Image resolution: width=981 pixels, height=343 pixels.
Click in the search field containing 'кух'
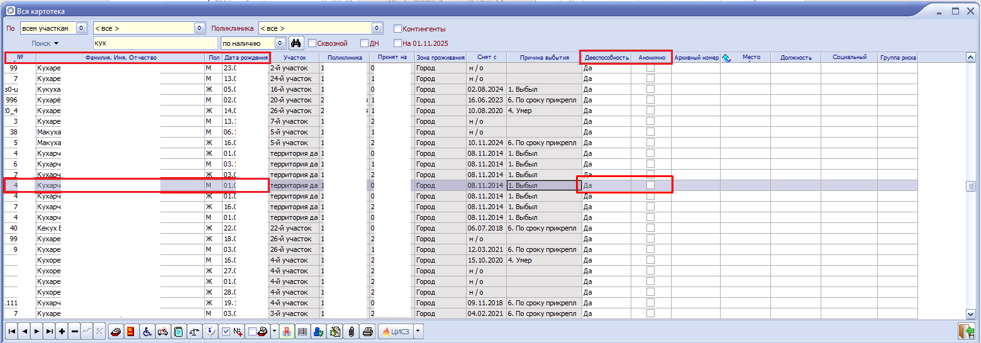tap(154, 43)
